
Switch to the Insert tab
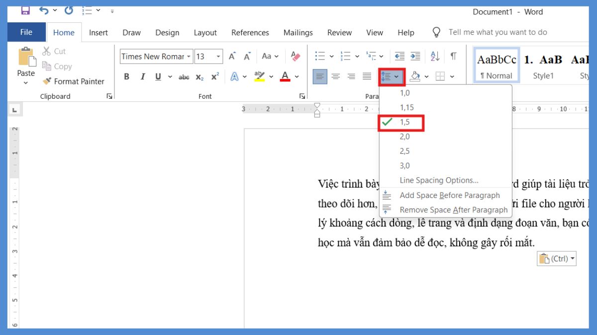(x=98, y=32)
